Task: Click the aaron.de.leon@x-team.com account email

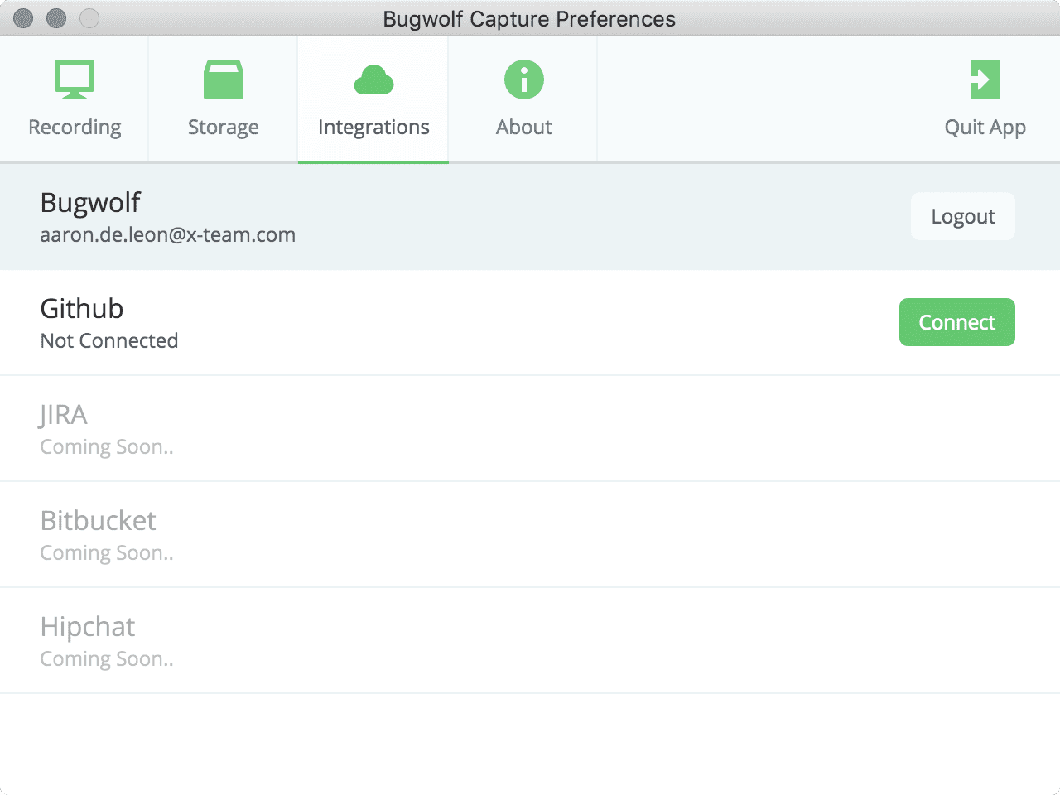Action: click(x=167, y=234)
